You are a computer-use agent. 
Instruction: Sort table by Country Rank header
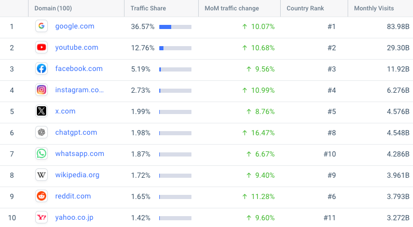tap(305, 8)
